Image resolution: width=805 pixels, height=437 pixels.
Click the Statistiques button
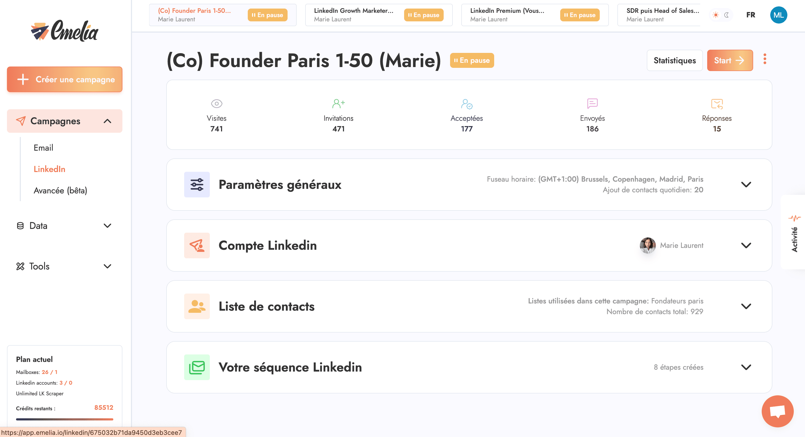click(x=674, y=60)
